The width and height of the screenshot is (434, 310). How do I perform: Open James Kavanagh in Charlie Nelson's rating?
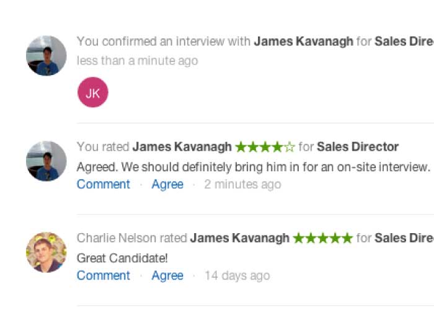[240, 238]
